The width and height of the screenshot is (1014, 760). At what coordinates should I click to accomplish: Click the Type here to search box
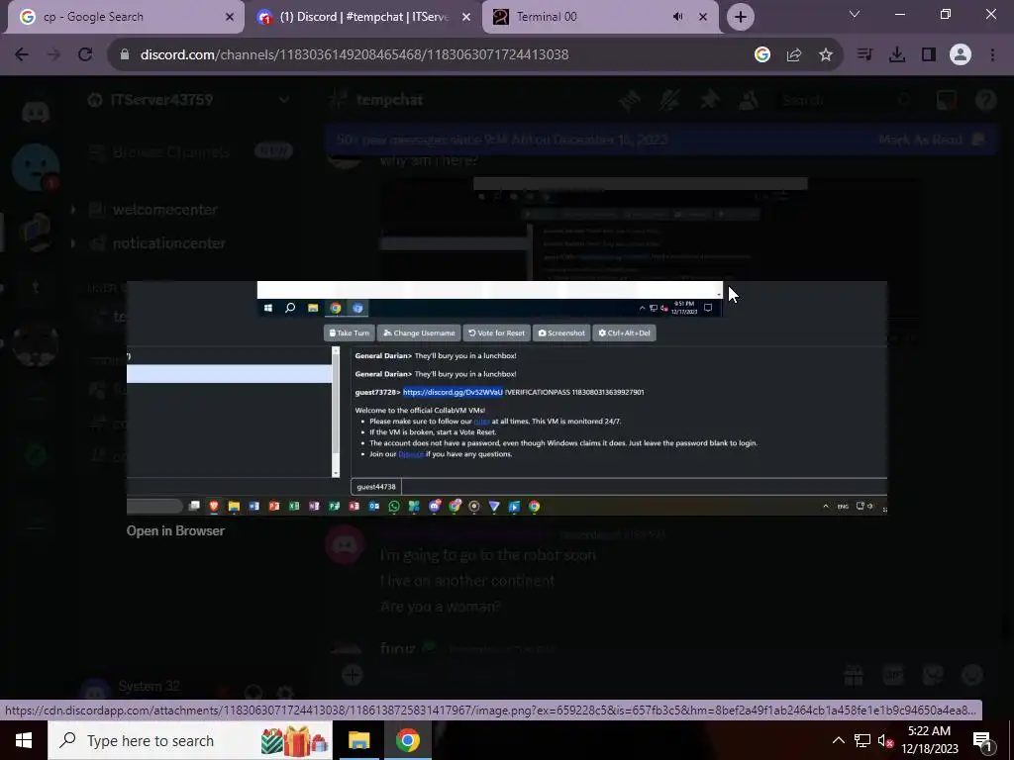[191, 740]
